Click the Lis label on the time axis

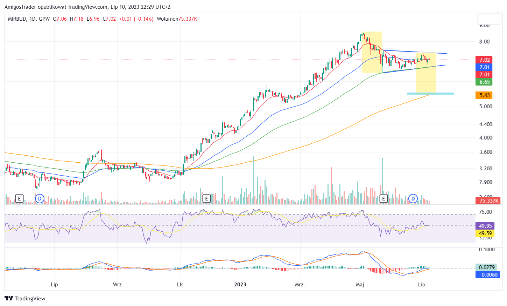tap(180, 285)
